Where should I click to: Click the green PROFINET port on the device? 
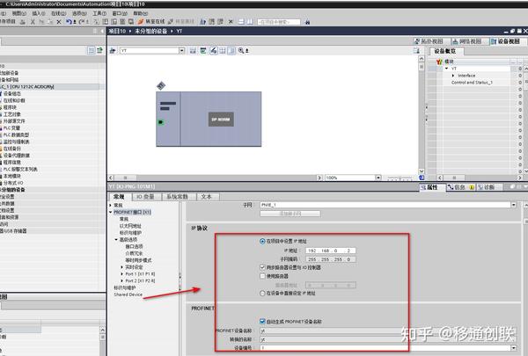click(161, 122)
